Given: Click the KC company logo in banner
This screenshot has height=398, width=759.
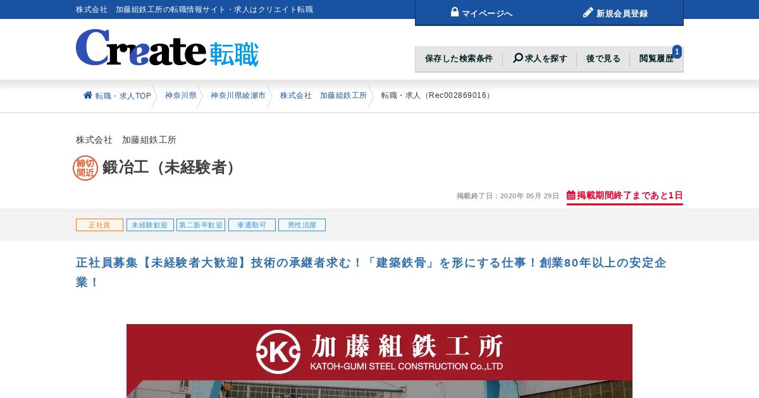Looking at the screenshot, I should 278,352.
